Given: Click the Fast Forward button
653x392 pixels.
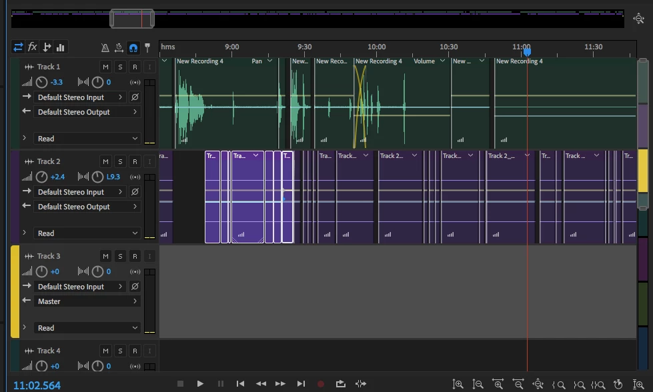Looking at the screenshot, I should (280, 384).
